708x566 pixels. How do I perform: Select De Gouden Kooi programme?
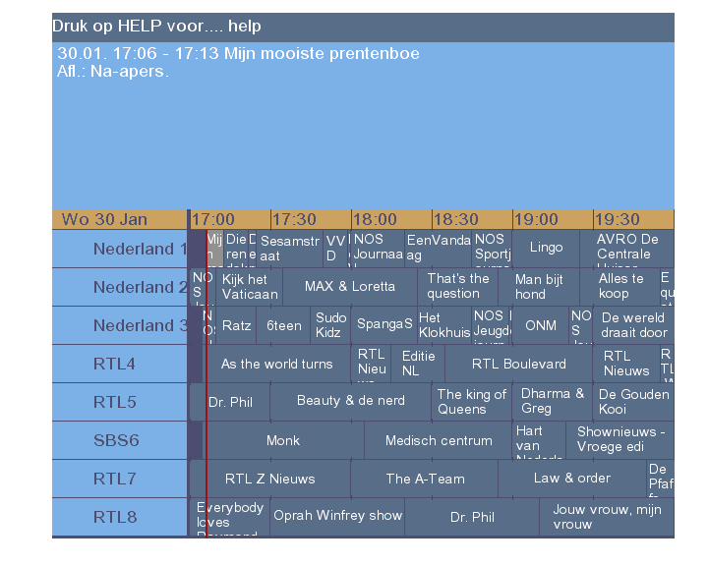[x=633, y=402]
